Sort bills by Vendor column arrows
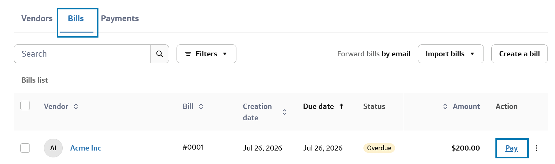 76,106
